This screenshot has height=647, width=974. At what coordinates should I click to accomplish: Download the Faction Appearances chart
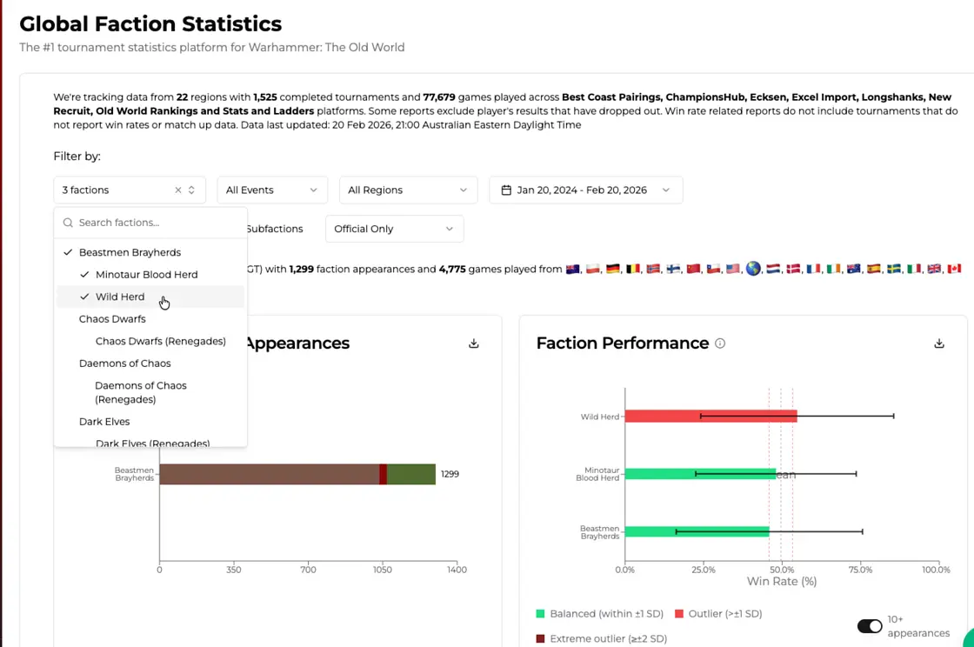click(474, 344)
